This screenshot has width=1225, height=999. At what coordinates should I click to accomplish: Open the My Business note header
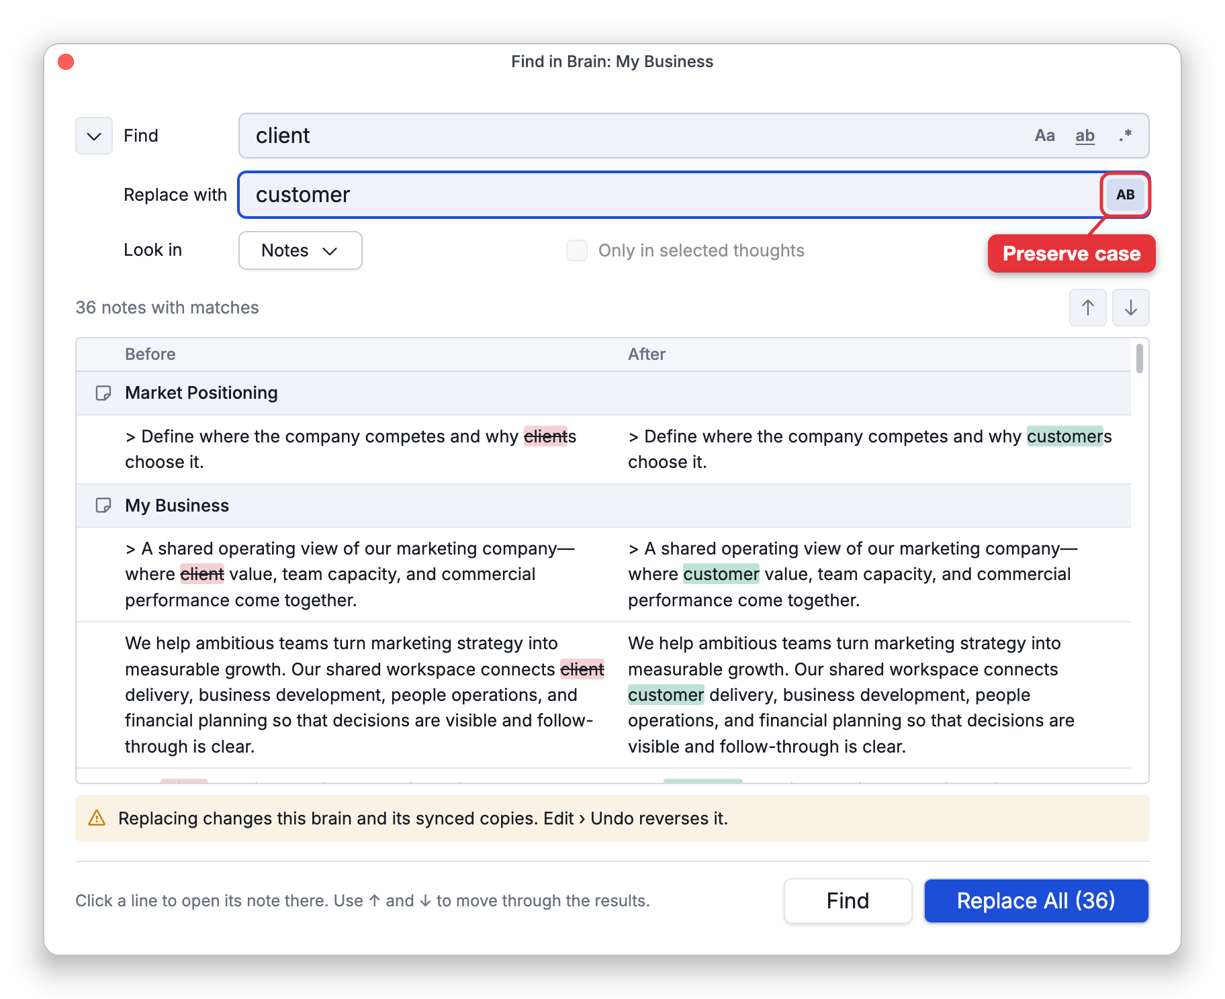coord(603,506)
